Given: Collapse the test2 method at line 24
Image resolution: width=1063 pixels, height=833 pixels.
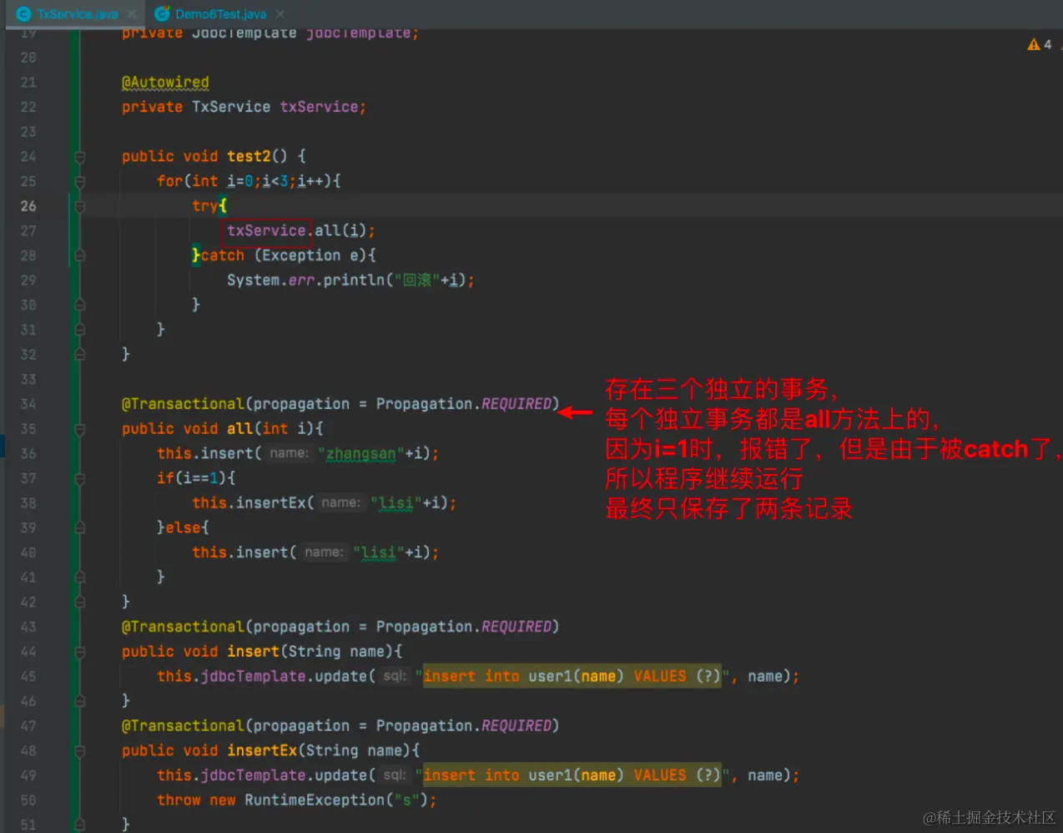Looking at the screenshot, I should 80,157.
